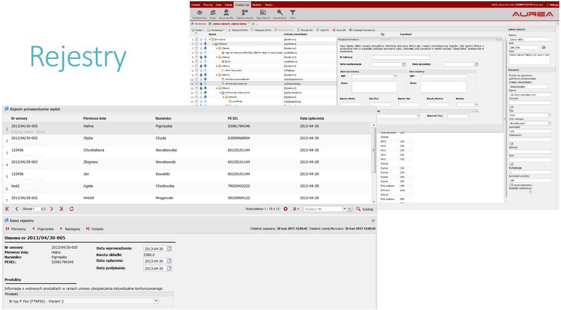The height and width of the screenshot is (310, 561).
Task: Toggle checkbox on row 7 of Aurea tree
Action: [196, 66]
